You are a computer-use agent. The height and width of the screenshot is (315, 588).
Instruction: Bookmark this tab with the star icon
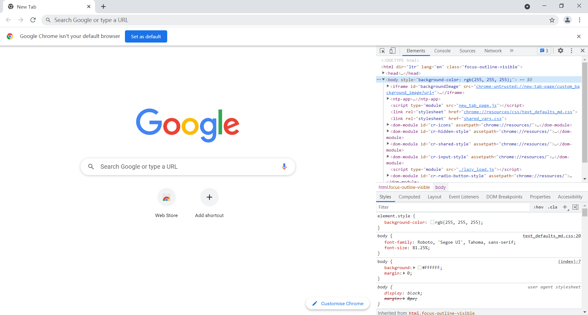(552, 20)
